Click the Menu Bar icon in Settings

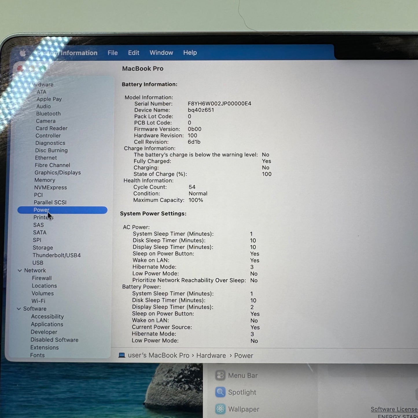220,375
